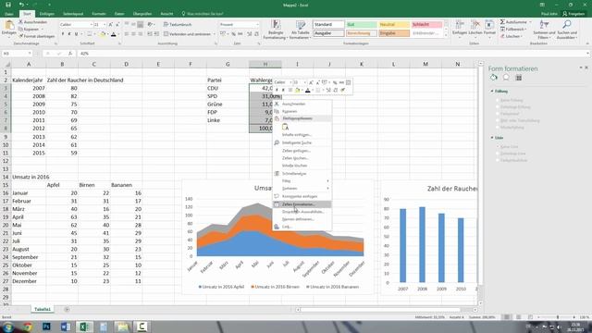Click the increase font size icon in the ribbon
Image resolution: width=592 pixels, height=333 pixels.
111,25
